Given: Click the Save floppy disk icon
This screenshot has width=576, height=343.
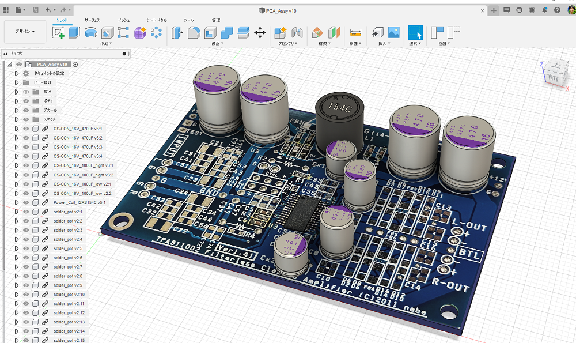Looking at the screenshot, I should click(x=36, y=10).
